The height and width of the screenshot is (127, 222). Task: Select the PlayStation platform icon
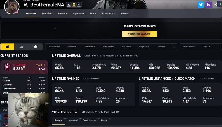coord(21,47)
